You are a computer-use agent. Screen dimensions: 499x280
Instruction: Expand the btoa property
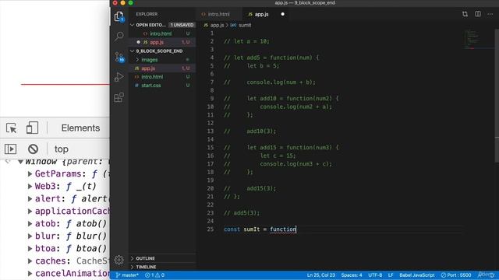tap(30, 249)
